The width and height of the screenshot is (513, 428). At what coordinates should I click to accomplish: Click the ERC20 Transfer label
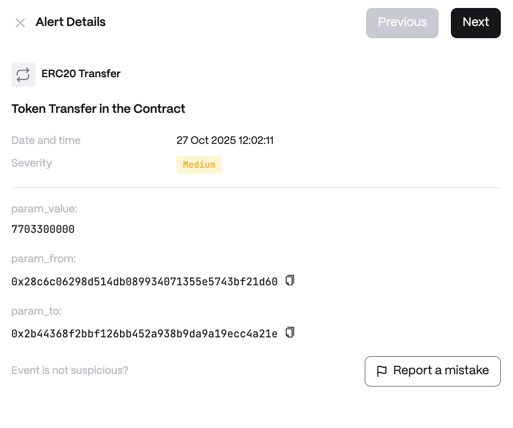coord(81,74)
